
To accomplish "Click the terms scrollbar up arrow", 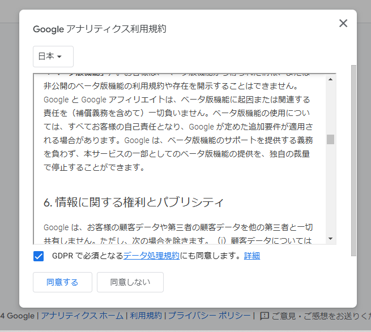I will coord(330,80).
